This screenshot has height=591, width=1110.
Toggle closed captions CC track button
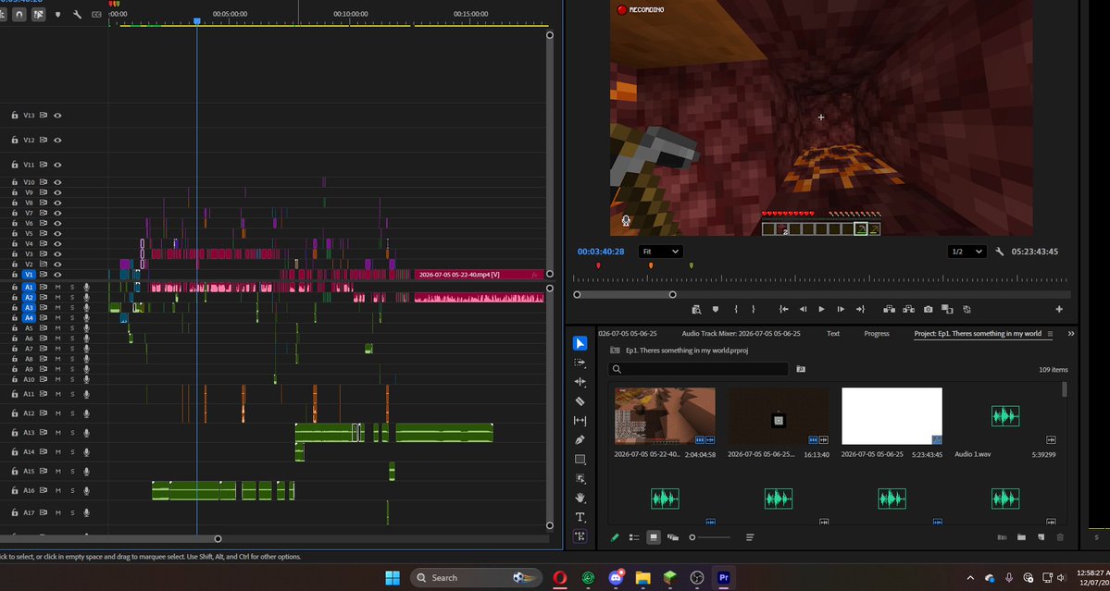tap(96, 14)
